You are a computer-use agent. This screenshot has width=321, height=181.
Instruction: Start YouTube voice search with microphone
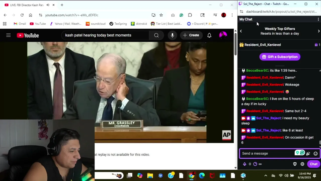coord(172,35)
